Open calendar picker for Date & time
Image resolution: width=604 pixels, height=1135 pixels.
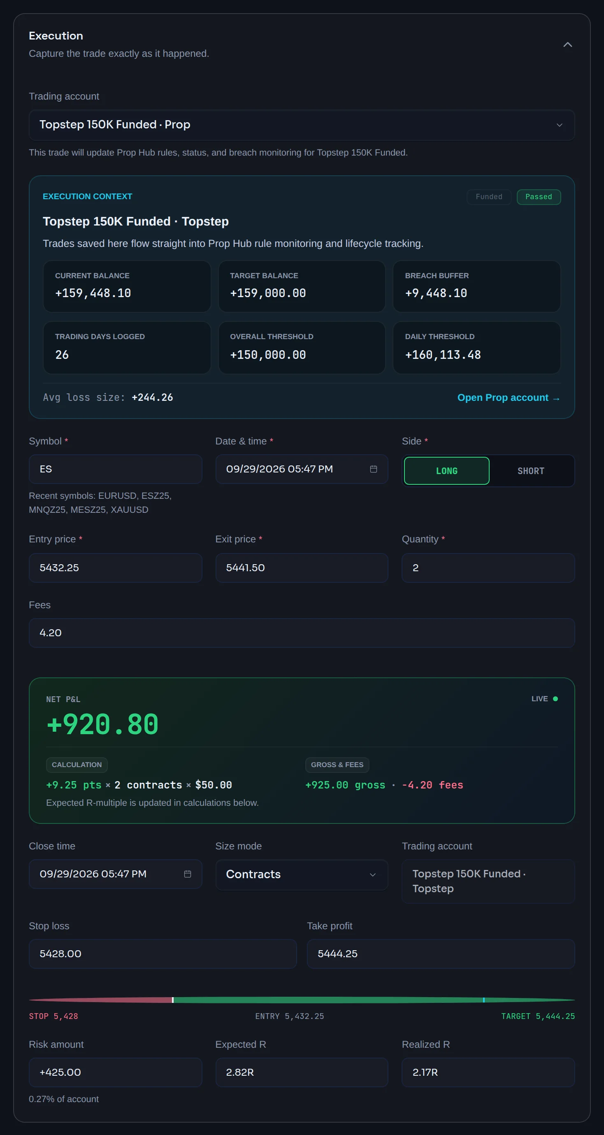point(373,469)
